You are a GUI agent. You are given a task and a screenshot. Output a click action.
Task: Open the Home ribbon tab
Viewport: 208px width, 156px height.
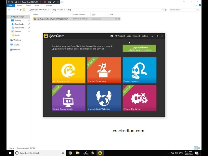click(x=19, y=5)
